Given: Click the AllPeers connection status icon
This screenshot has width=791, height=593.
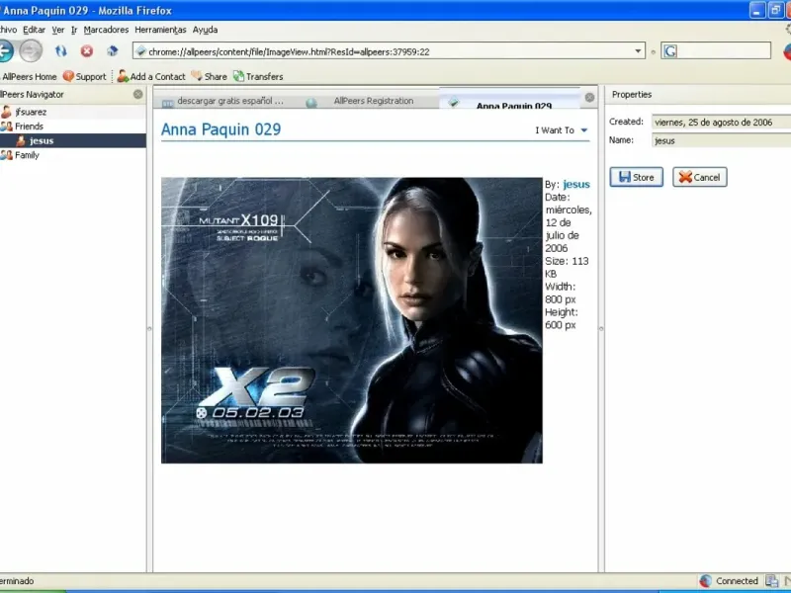Looking at the screenshot, I should 706,581.
